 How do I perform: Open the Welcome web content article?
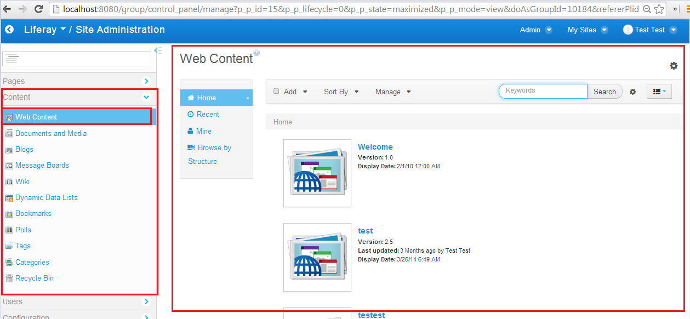pos(375,147)
